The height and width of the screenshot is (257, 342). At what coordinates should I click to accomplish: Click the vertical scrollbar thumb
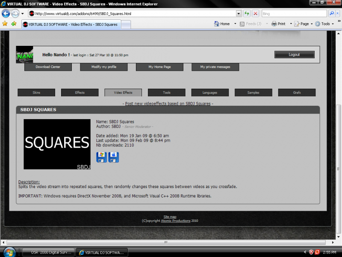pyautogui.click(x=338, y=169)
